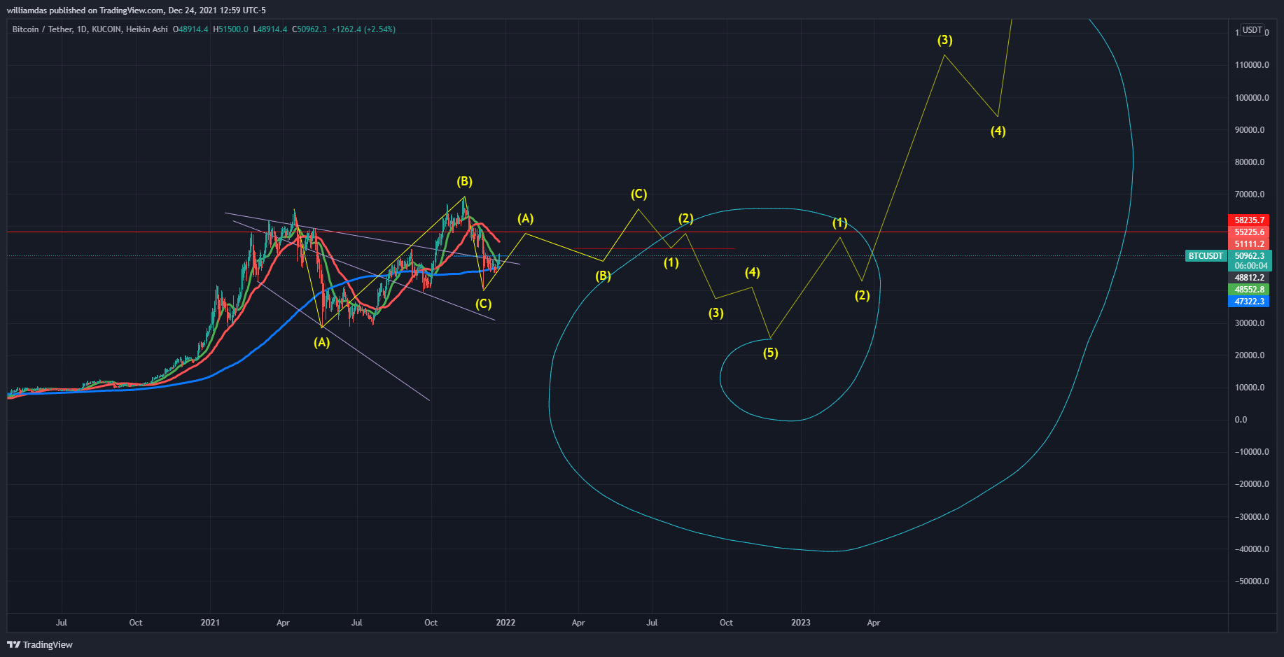This screenshot has width=1284, height=657.
Task: Click the 2022 label on time axis
Action: point(505,623)
